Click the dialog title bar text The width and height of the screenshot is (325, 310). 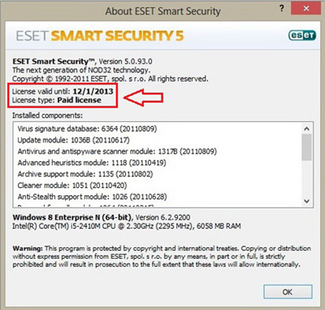coord(163,11)
